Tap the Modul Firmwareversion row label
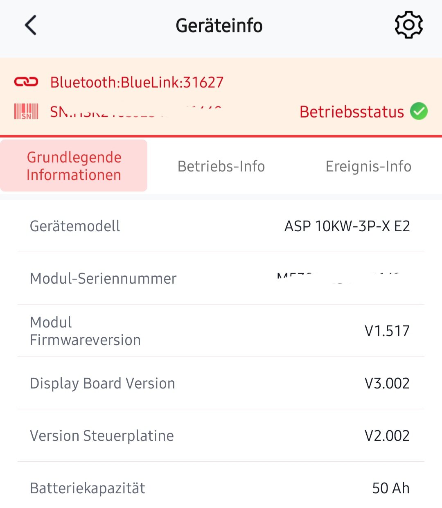The image size is (442, 508). (x=85, y=331)
